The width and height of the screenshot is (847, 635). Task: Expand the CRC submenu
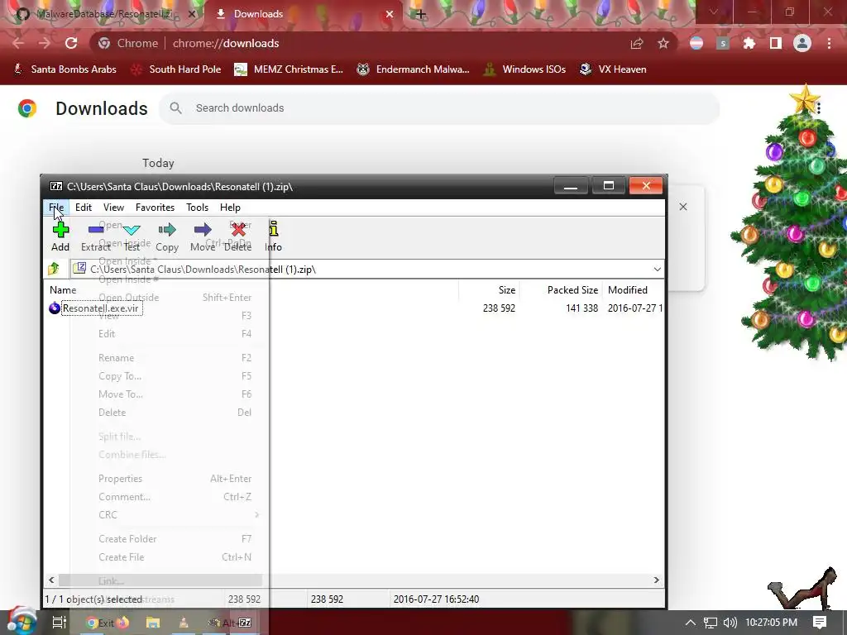170,514
